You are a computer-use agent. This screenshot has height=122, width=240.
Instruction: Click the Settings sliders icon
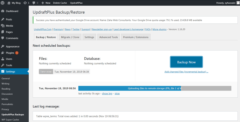point(3,72)
